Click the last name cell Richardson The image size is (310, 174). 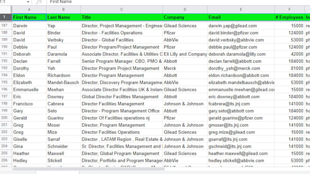(x=63, y=75)
